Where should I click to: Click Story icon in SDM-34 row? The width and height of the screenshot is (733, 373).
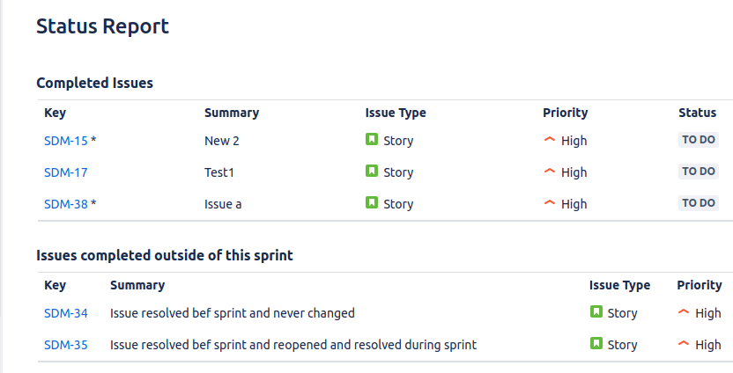coord(596,311)
